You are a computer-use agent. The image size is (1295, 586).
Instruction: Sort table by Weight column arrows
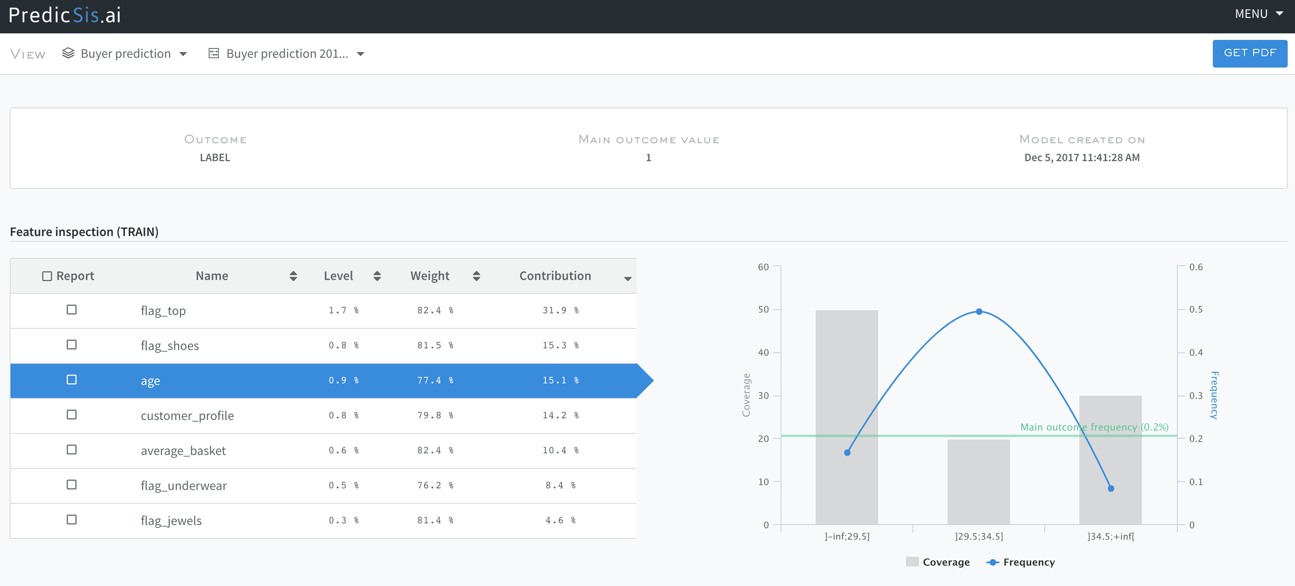coord(476,276)
